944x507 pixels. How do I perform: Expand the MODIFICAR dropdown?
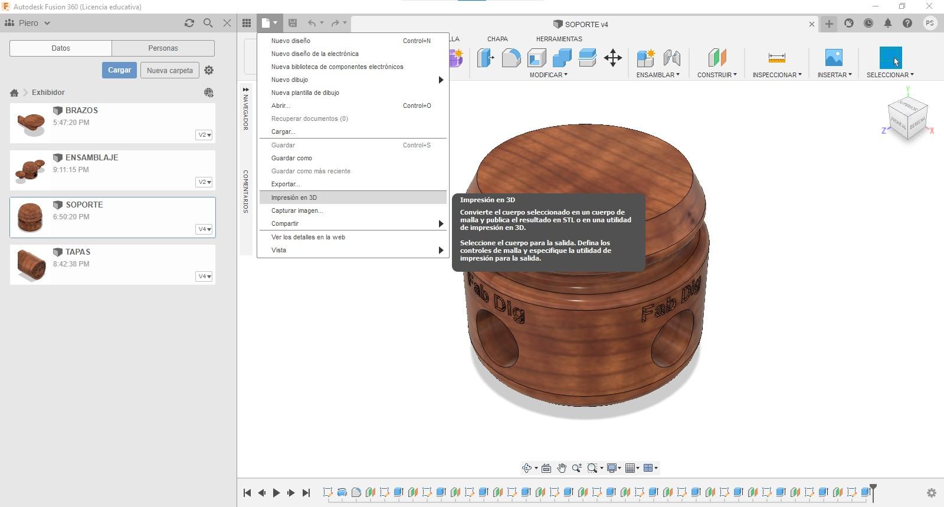tap(548, 75)
